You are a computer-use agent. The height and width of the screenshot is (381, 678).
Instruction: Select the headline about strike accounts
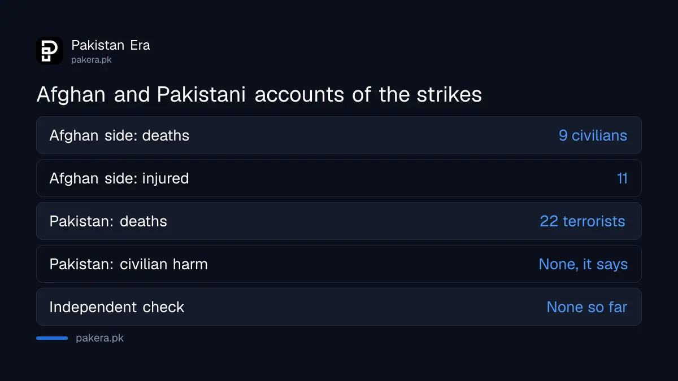point(259,94)
